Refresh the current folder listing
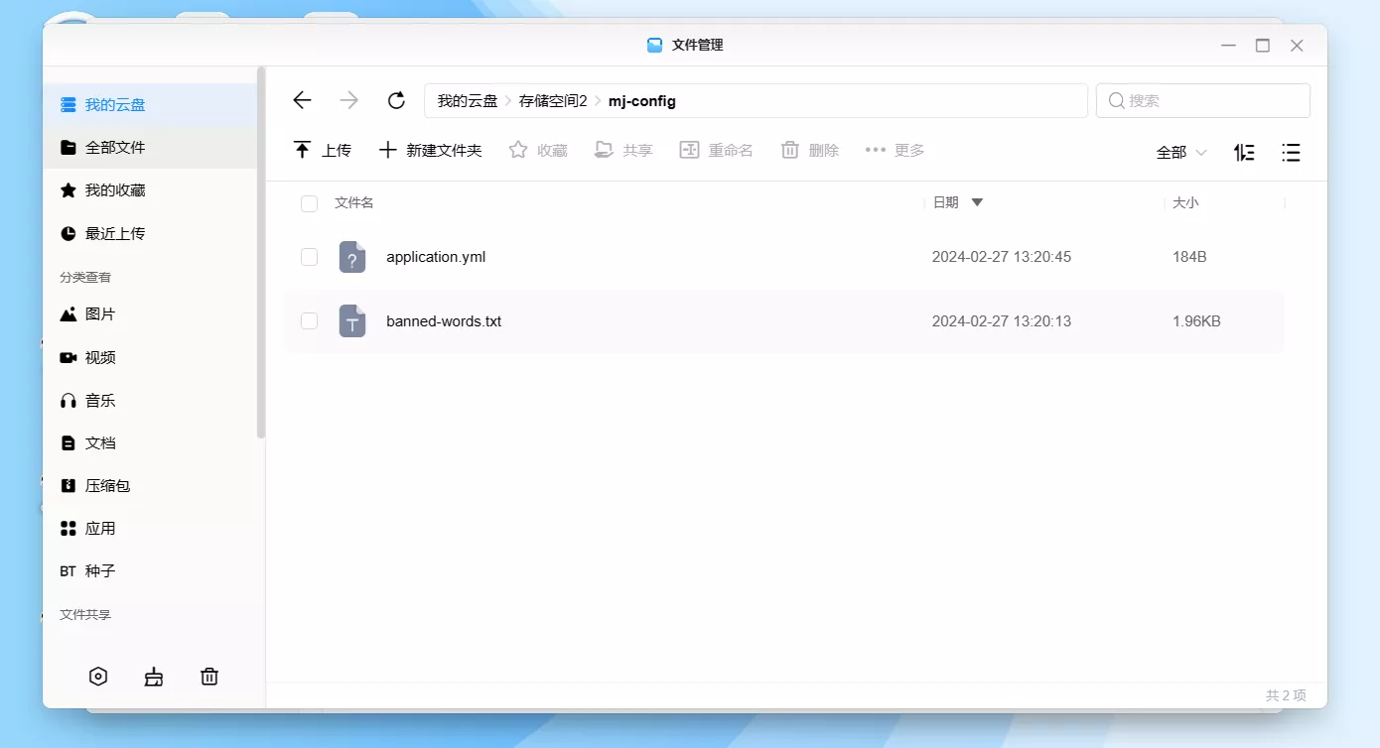 396,100
